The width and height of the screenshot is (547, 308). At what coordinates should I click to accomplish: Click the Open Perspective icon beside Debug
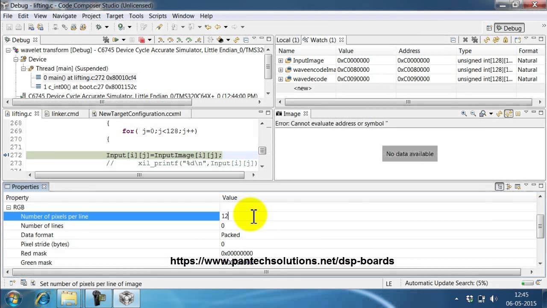pos(489,28)
